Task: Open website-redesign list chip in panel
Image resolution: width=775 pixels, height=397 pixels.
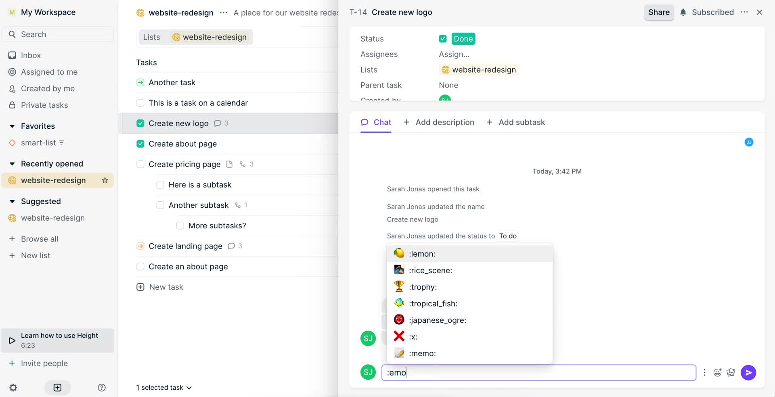Action: tap(478, 70)
